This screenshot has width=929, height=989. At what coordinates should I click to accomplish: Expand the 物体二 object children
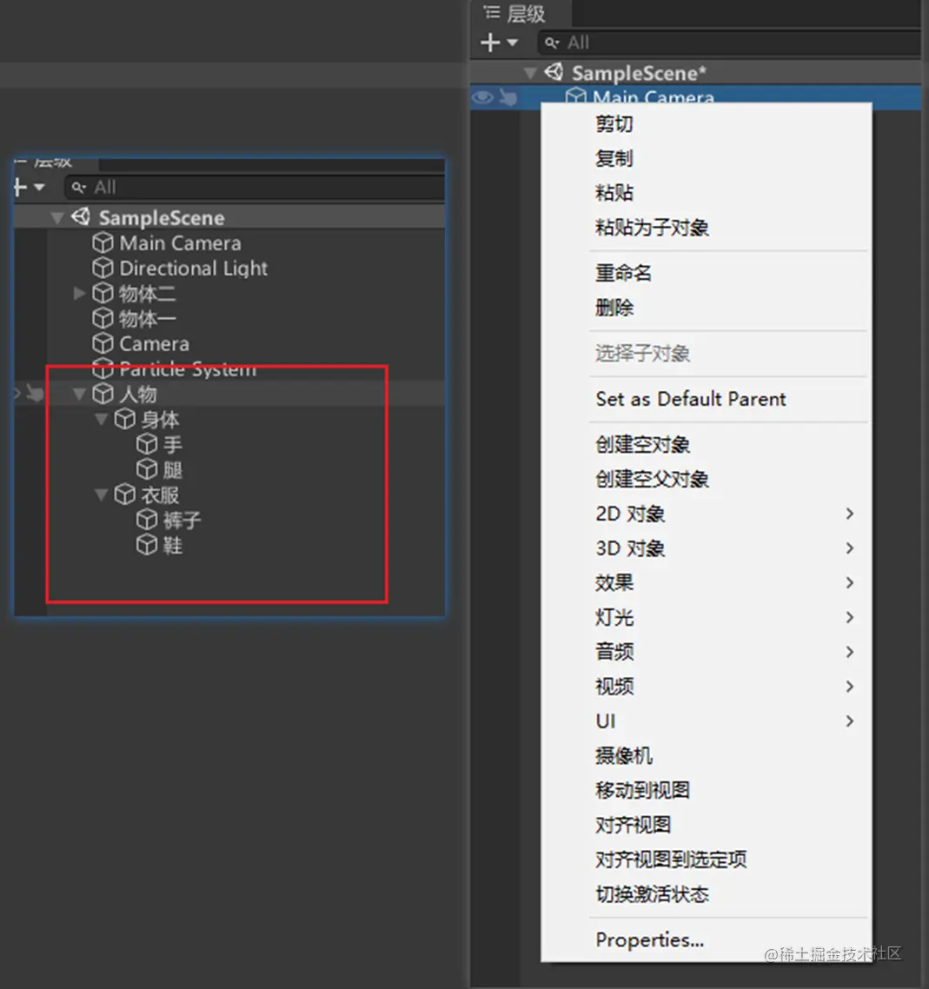[x=79, y=293]
